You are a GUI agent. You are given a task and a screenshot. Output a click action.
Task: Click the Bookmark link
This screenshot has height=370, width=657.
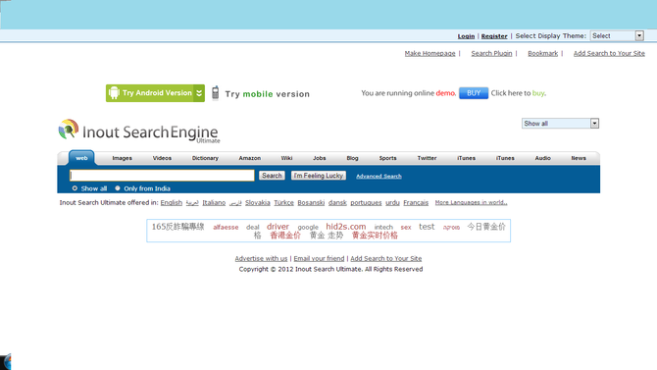click(x=542, y=53)
